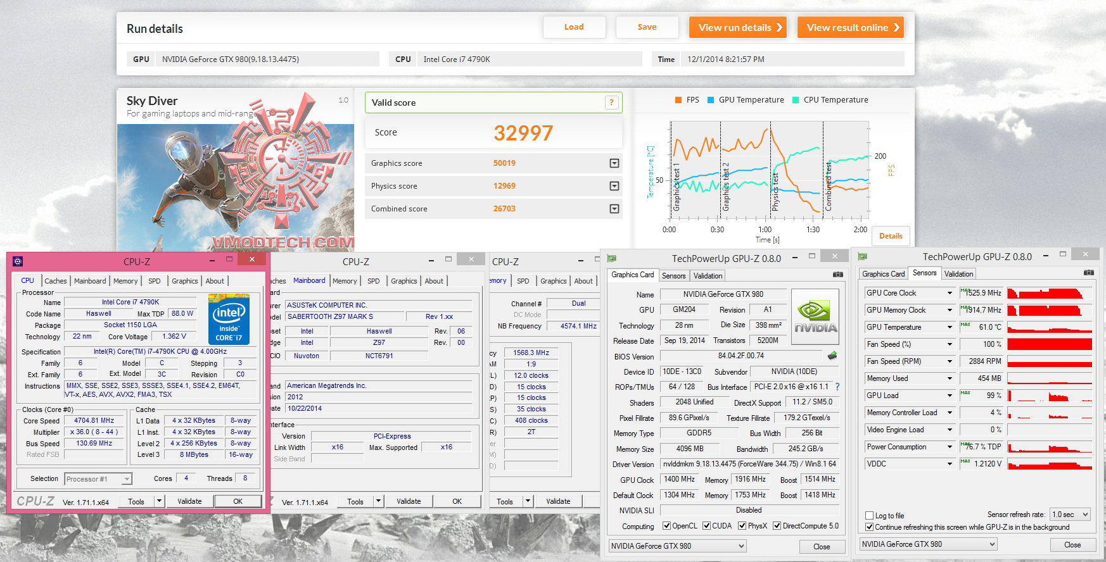1106x562 pixels.
Task: Click the GPU name field showing NVIDIA GeForce GTX 980
Action: pyautogui.click(x=723, y=294)
